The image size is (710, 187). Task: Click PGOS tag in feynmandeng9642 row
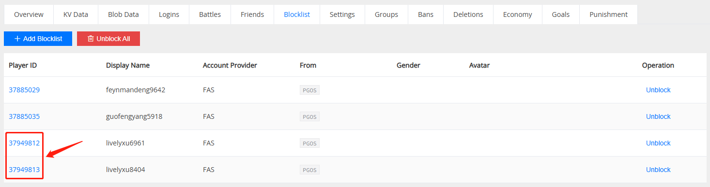[x=309, y=90]
